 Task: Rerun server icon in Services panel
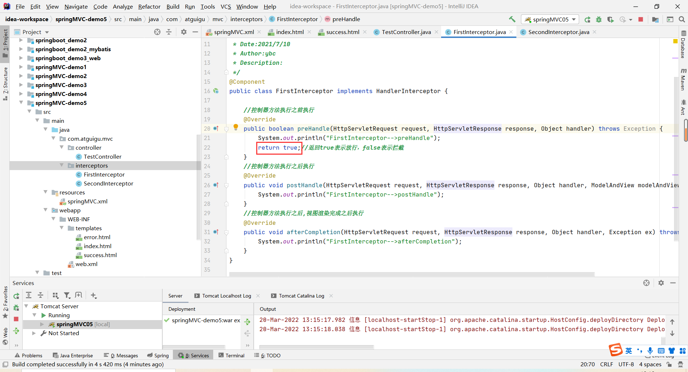click(x=16, y=296)
